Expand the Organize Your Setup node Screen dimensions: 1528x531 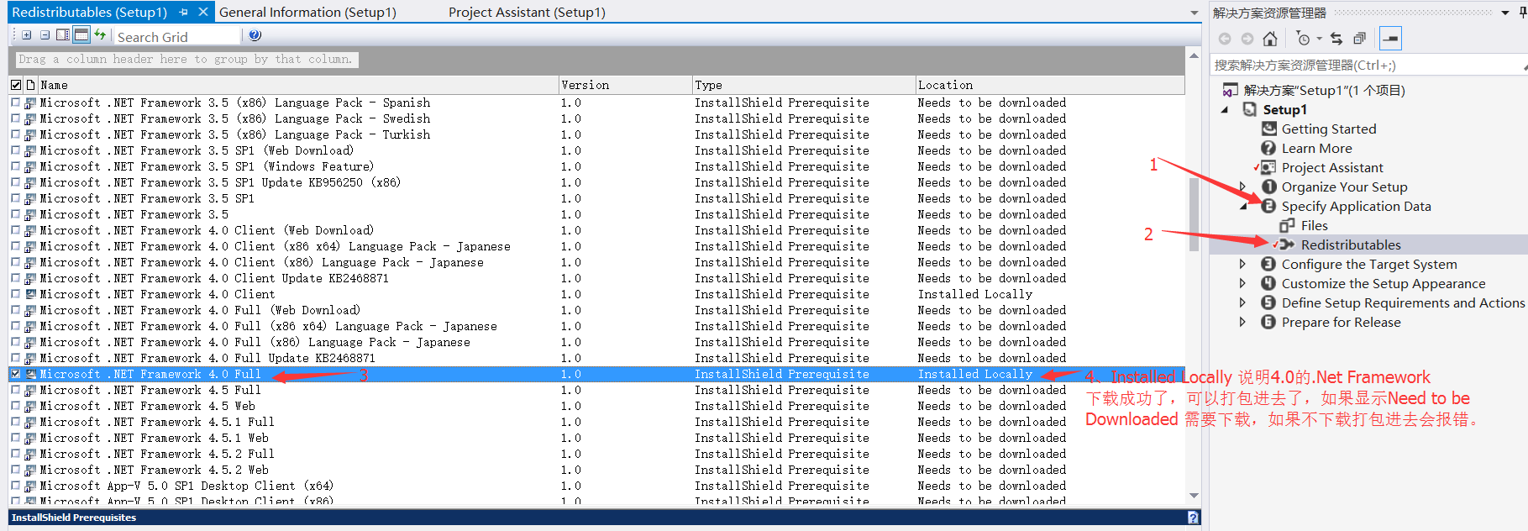click(x=1243, y=187)
